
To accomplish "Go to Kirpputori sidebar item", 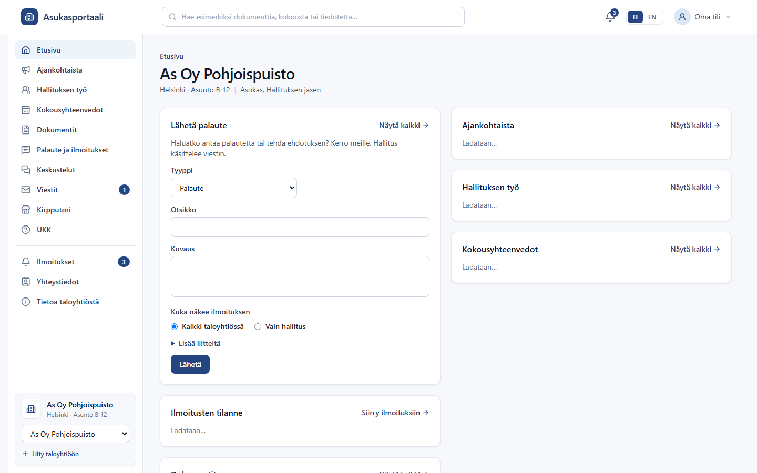I will pos(75,210).
